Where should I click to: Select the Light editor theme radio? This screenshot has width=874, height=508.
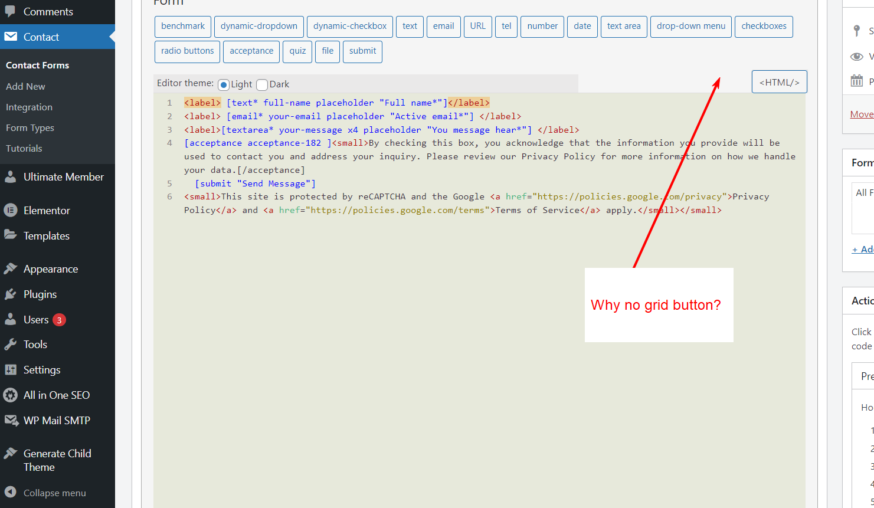(x=224, y=84)
